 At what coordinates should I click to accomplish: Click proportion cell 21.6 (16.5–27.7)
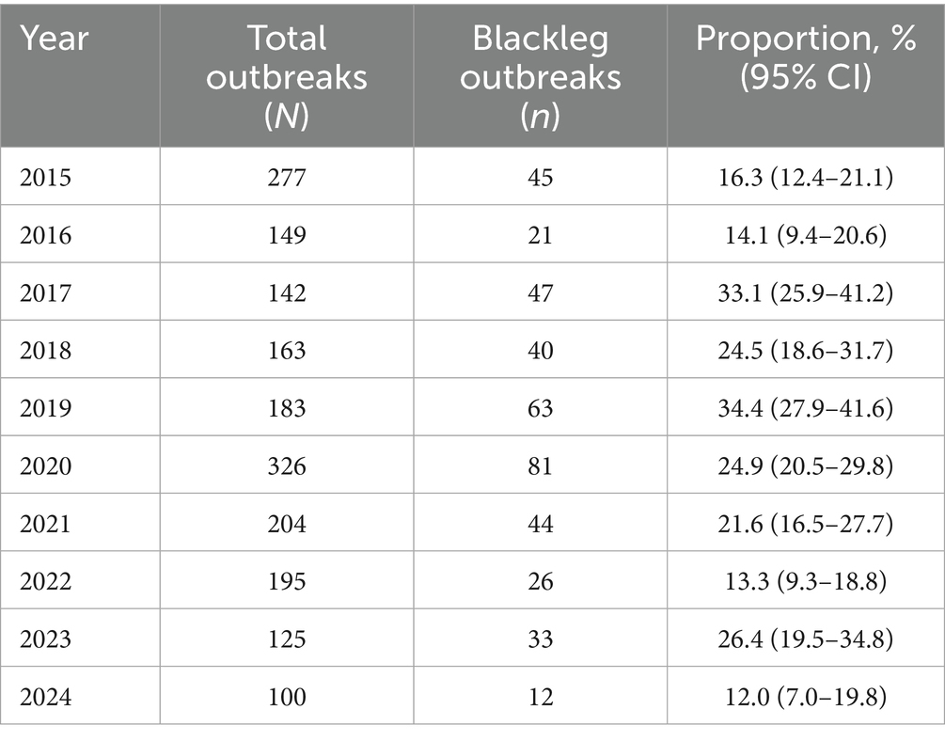(x=805, y=523)
